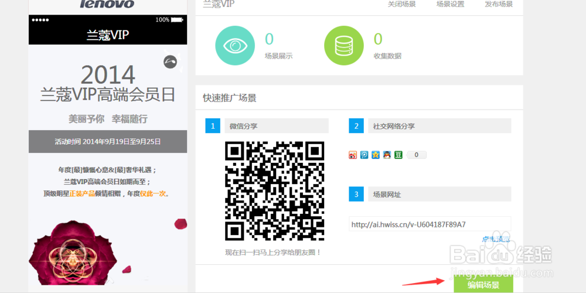586x293 pixels.
Task: Share to Douban green icon
Action: (398, 155)
